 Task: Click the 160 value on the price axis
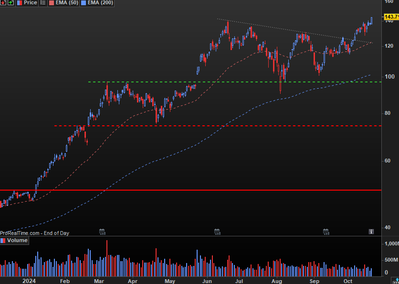[389, 1]
